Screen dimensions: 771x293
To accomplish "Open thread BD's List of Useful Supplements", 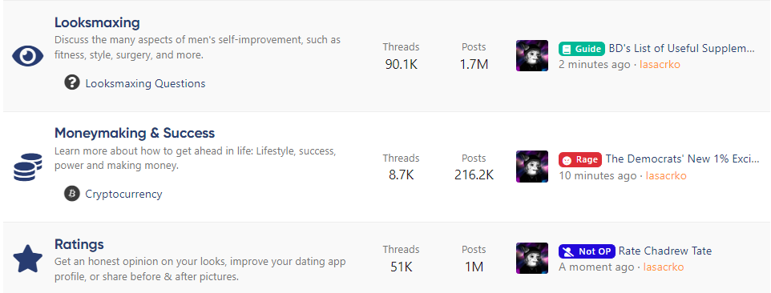I will coord(681,48).
